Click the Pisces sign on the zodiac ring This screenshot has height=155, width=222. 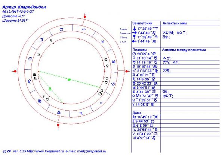pos(103,42)
